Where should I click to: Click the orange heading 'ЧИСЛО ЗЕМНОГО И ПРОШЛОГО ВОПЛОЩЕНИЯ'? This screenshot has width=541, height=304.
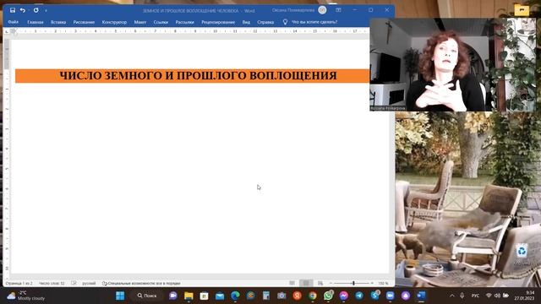pyautogui.click(x=198, y=76)
